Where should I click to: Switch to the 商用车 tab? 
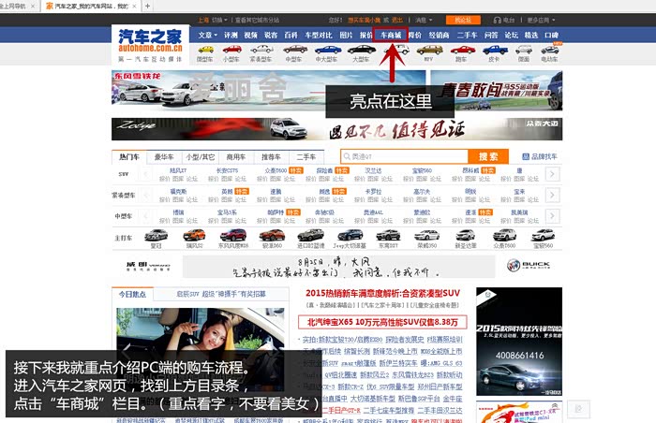pyautogui.click(x=236, y=156)
